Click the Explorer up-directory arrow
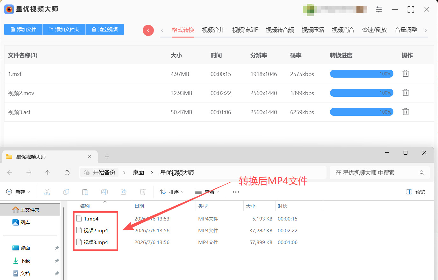 click(x=48, y=172)
